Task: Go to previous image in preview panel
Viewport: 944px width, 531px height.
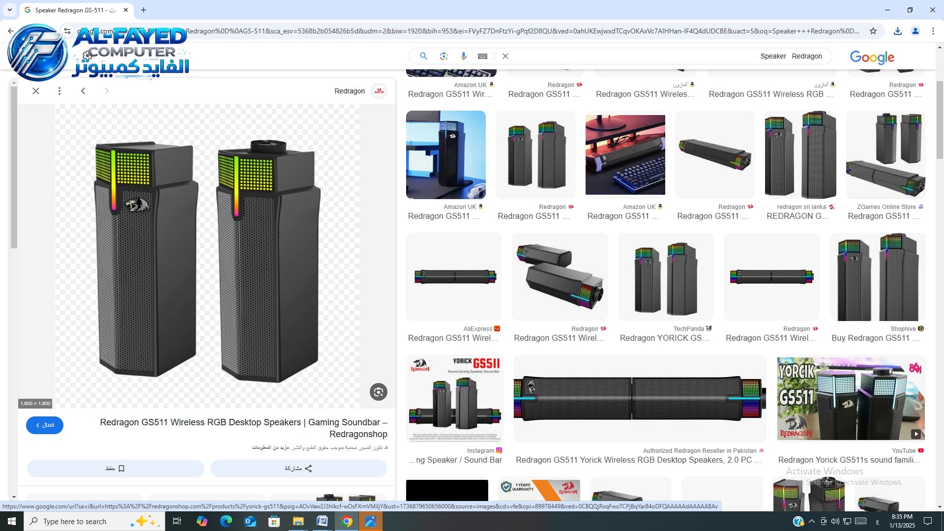Action: [83, 91]
